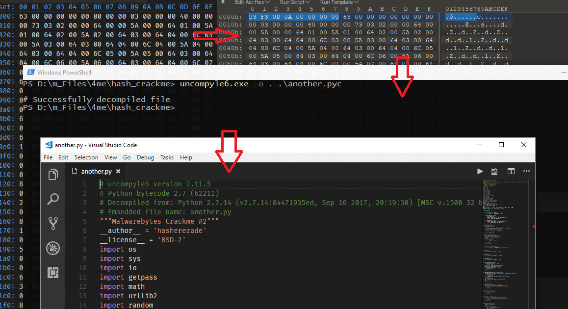Click the VS Code logo in title bar
Image resolution: width=568 pixels, height=309 pixels.
(x=48, y=145)
